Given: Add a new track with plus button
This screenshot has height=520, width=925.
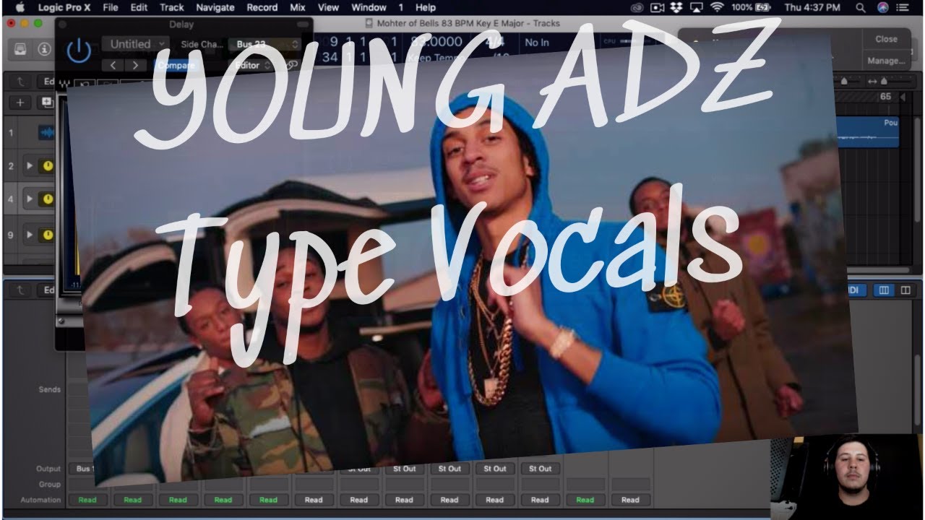Looking at the screenshot, I should tap(20, 103).
